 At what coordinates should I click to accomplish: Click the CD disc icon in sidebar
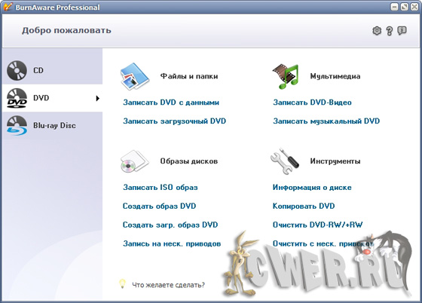[x=17, y=71]
